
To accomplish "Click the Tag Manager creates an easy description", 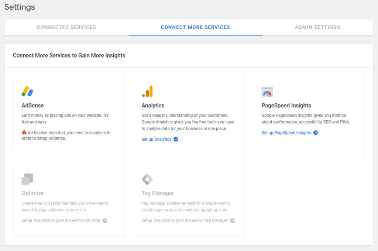I will pos(186,207).
